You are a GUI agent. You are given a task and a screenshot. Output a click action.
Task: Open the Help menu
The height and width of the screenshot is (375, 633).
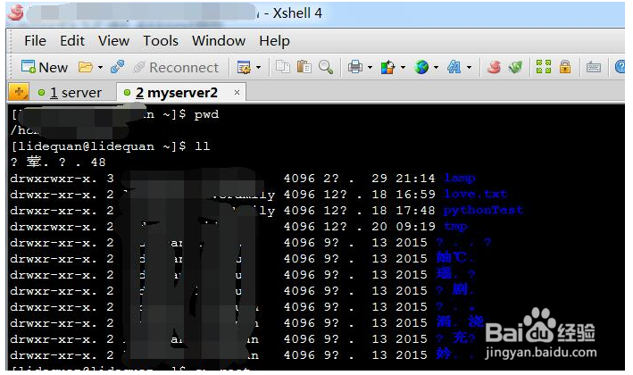click(274, 41)
